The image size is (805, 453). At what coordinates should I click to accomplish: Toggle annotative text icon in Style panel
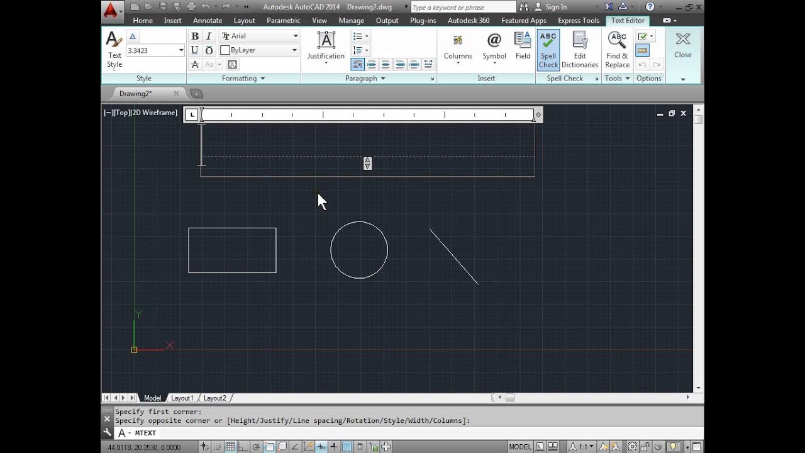[133, 36]
